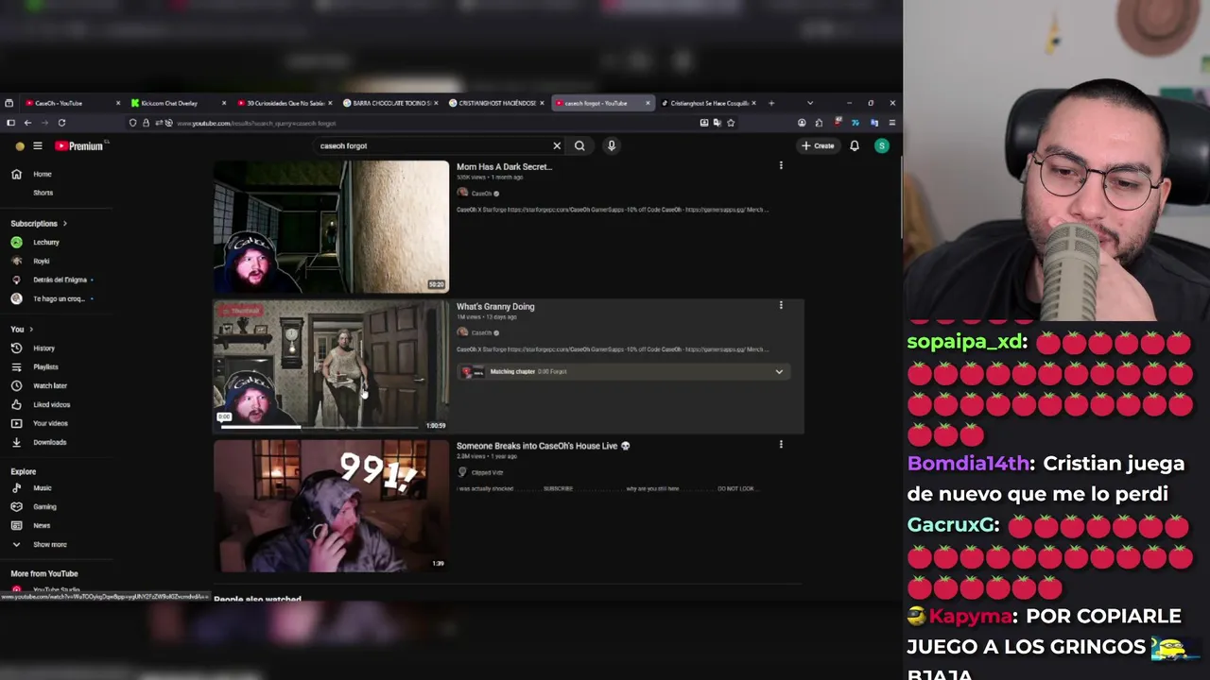
Task: Go to the YouTube Premium logo home
Action: point(78,145)
